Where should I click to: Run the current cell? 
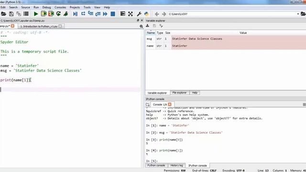click(44, 14)
